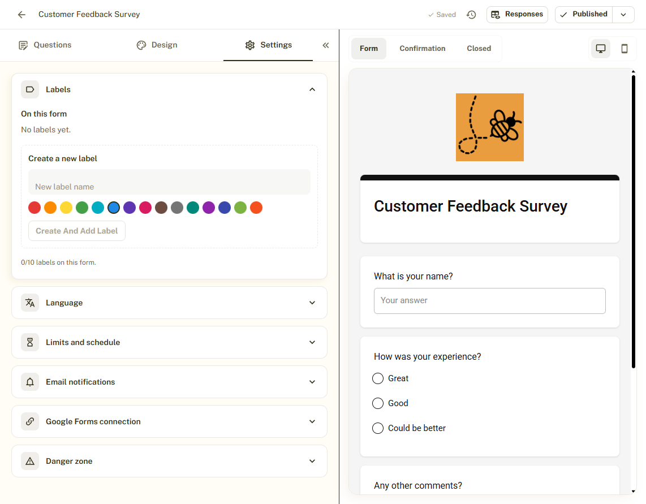Select the Settings tab
The image size is (646, 504).
coord(268,45)
